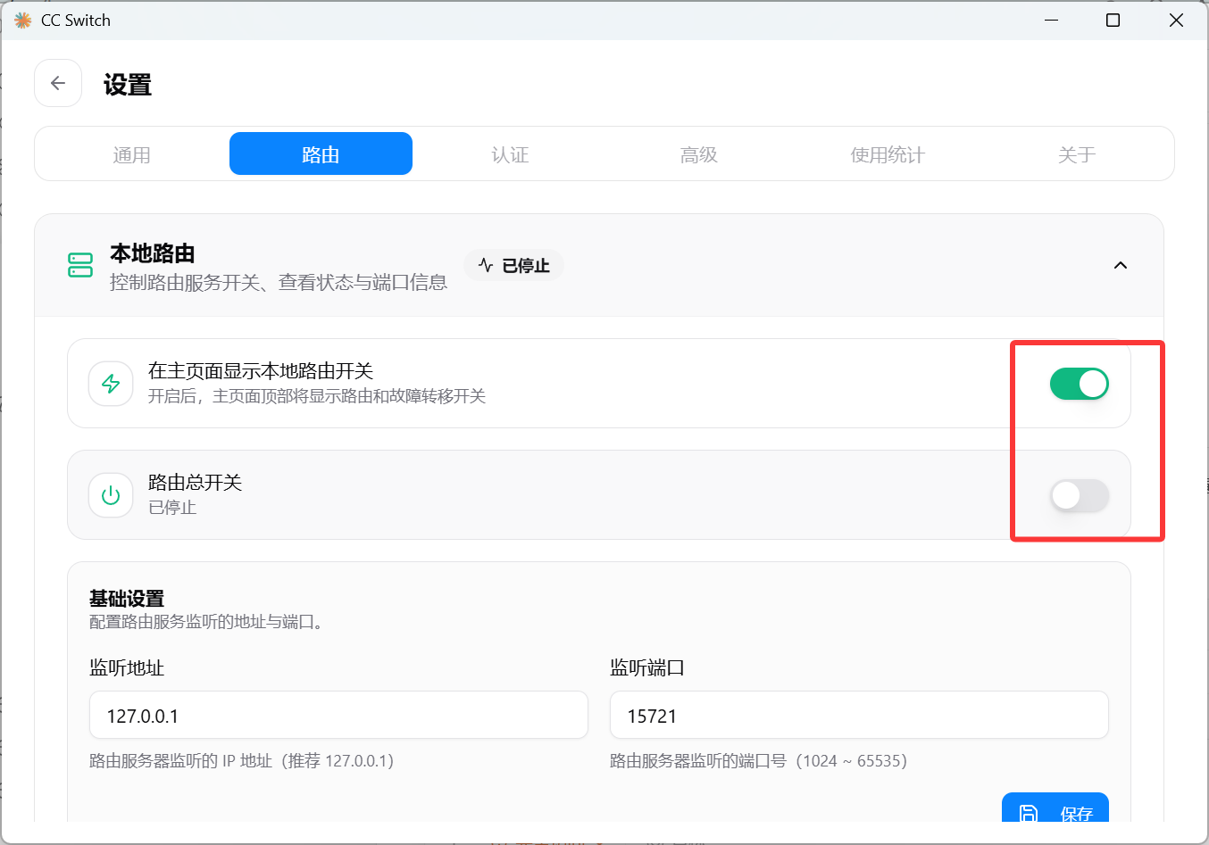Close the CC Switch window
The image size is (1209, 845).
pyautogui.click(x=1176, y=20)
